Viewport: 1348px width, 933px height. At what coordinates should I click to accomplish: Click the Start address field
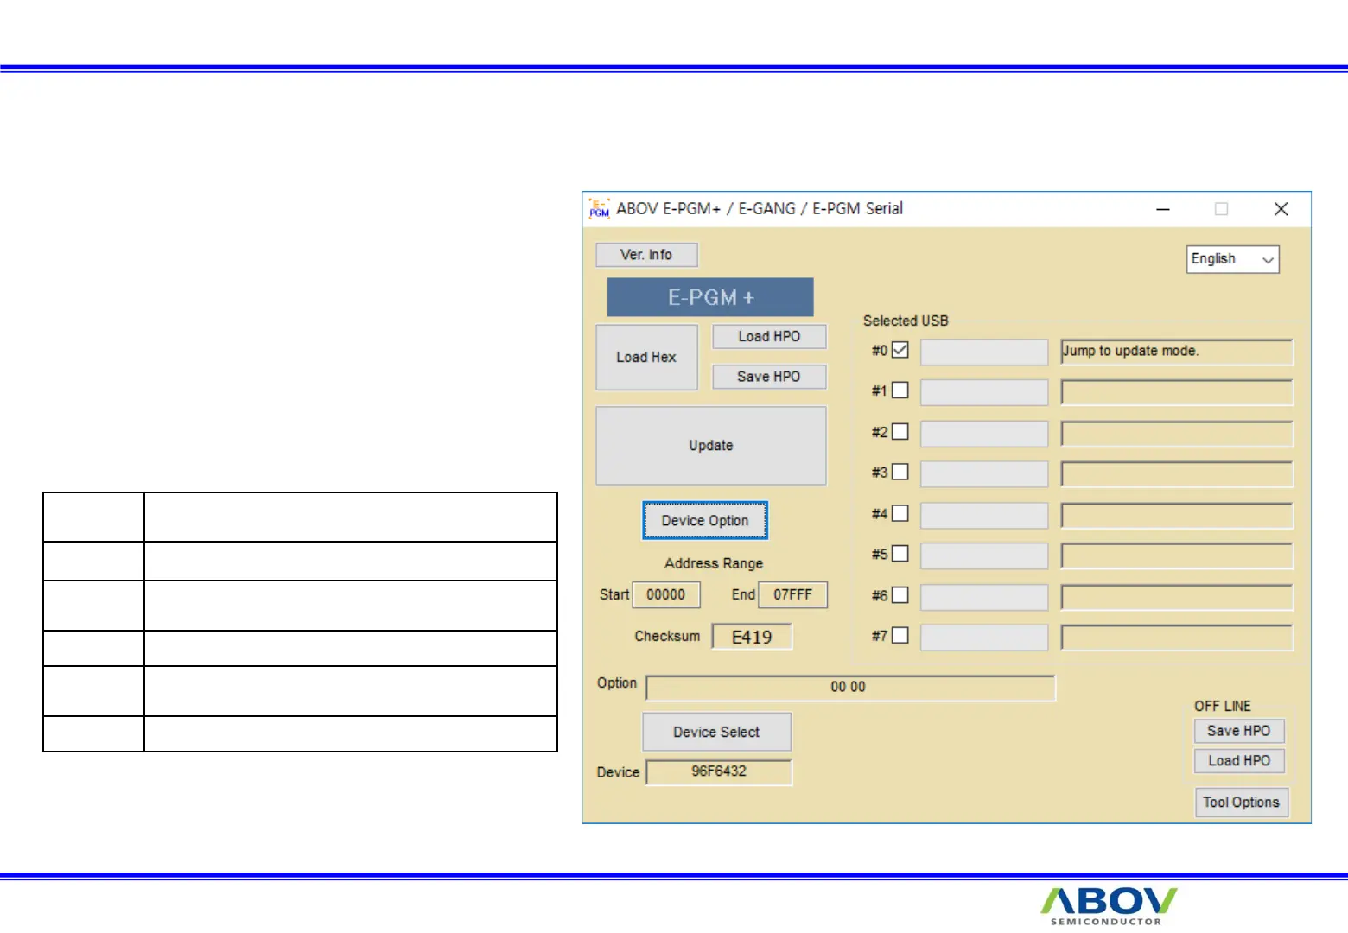point(666,595)
